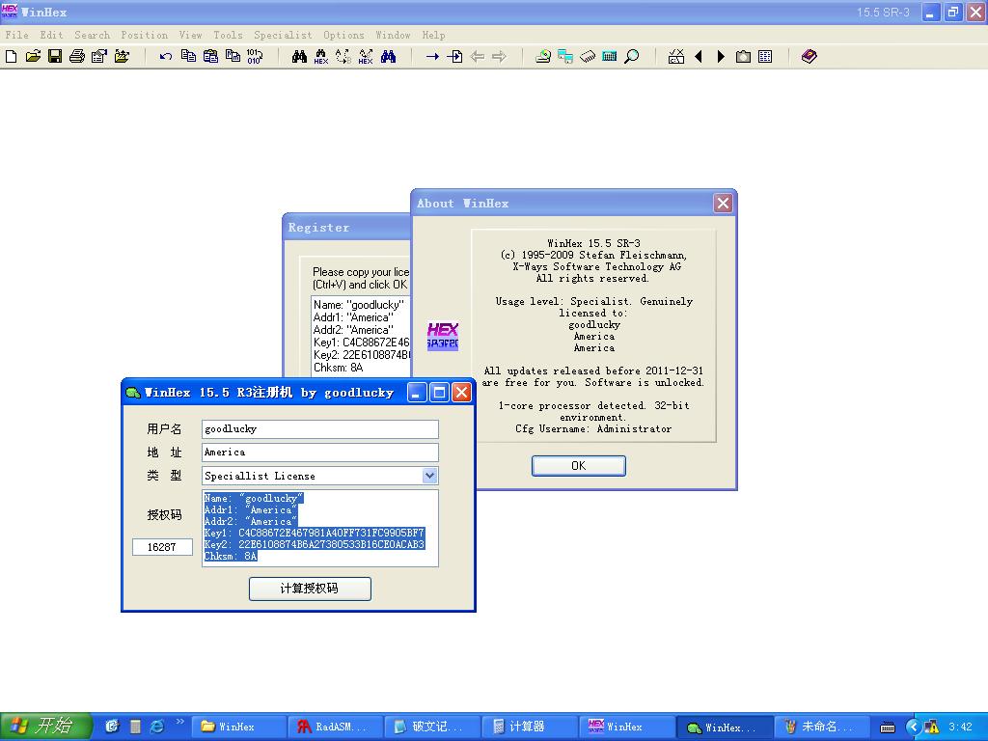Click the Go To Sector icon
Viewport: 988px width, 741px height.
pyautogui.click(x=454, y=57)
